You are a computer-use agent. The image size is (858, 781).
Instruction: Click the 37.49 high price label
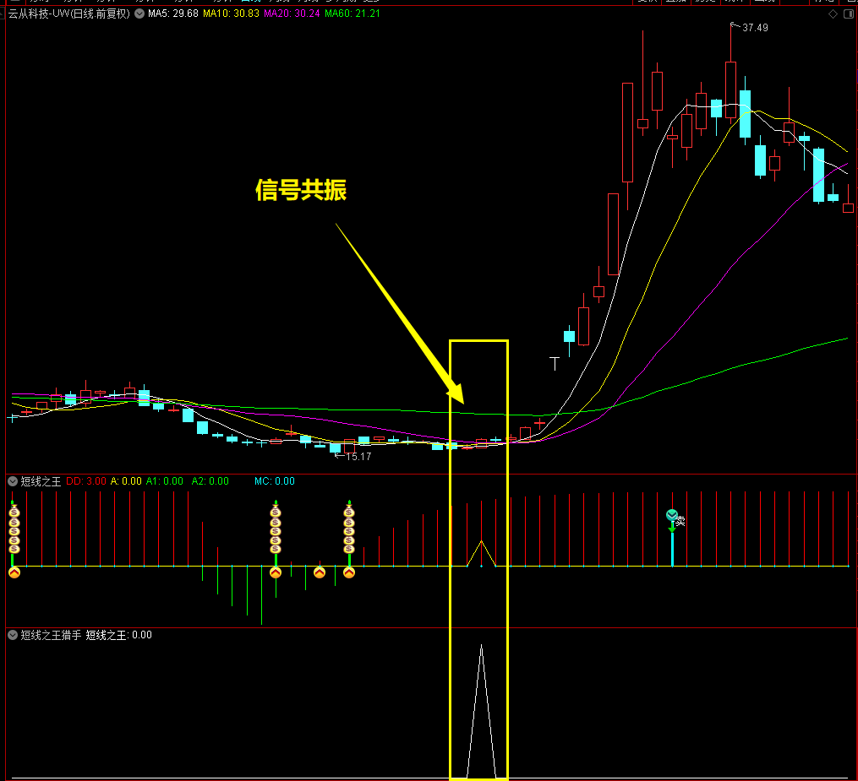755,28
